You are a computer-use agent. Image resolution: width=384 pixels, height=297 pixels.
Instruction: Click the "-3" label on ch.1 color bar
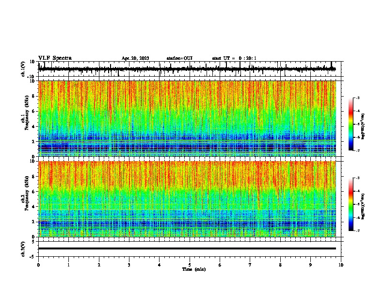[x=357, y=98]
